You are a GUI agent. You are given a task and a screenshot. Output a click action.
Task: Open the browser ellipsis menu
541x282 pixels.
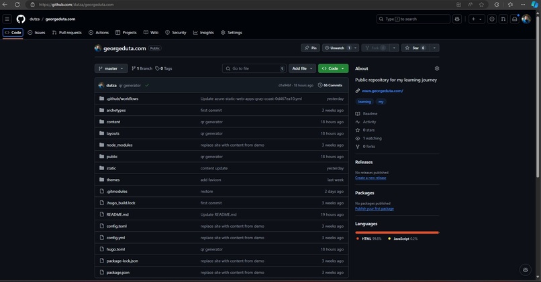523,5
